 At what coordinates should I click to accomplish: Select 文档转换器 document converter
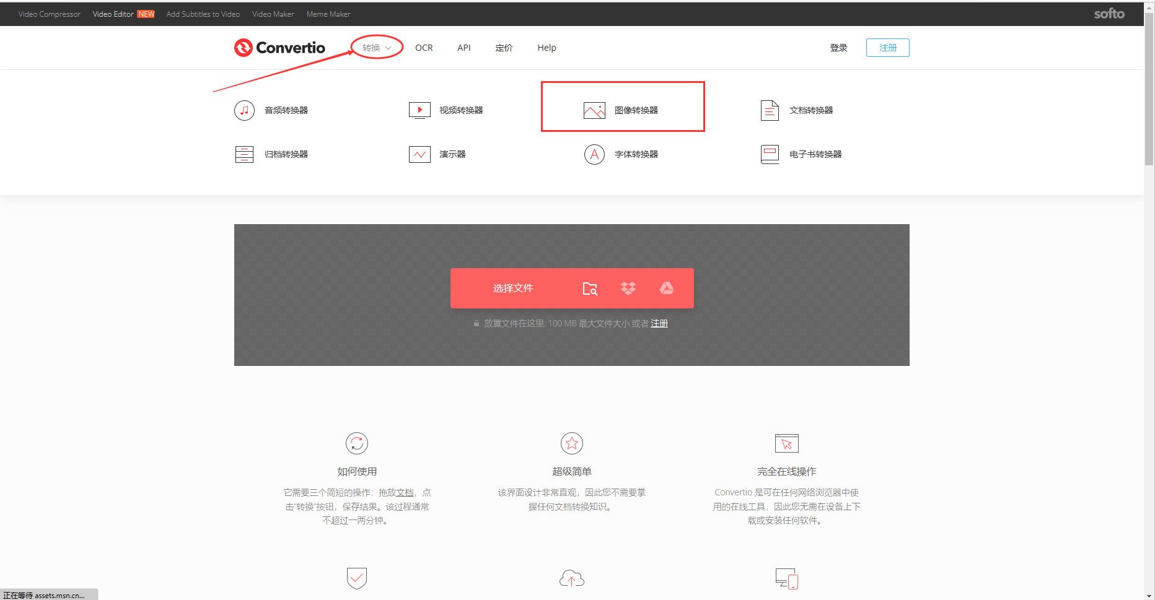coord(811,110)
